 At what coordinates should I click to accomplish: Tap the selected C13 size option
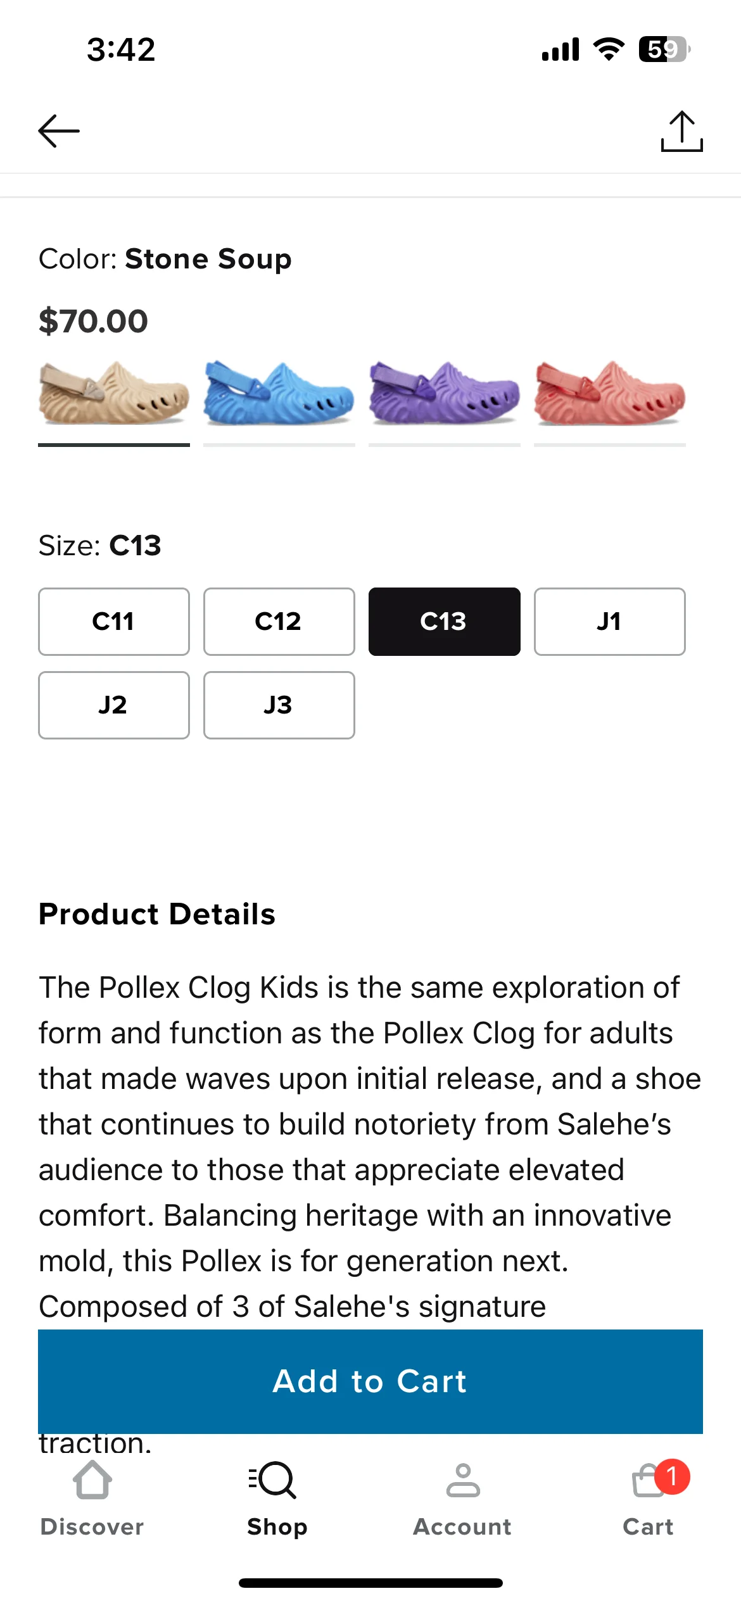pyautogui.click(x=445, y=622)
